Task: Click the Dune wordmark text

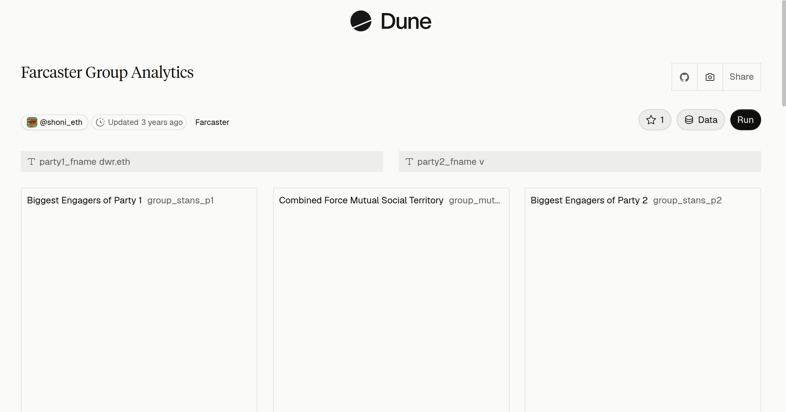Action: 406,22
